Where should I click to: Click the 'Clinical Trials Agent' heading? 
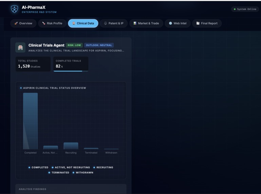coord(46,45)
